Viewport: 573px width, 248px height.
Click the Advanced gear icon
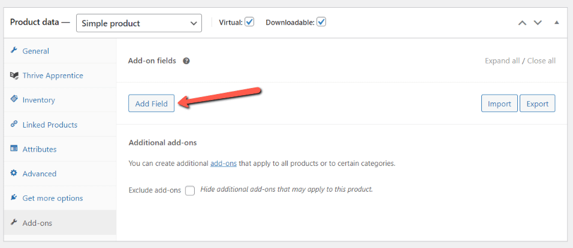point(14,174)
